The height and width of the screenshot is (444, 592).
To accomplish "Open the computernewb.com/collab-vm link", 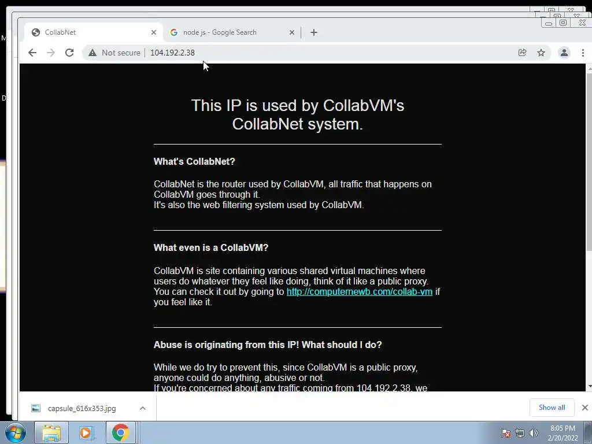I will pos(360,292).
